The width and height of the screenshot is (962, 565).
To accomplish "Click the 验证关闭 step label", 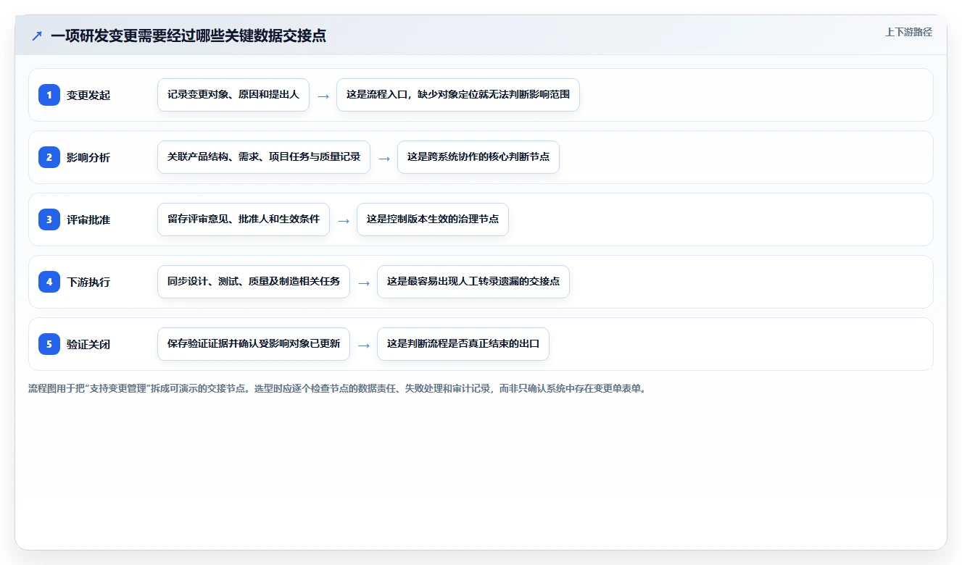I will (x=88, y=344).
